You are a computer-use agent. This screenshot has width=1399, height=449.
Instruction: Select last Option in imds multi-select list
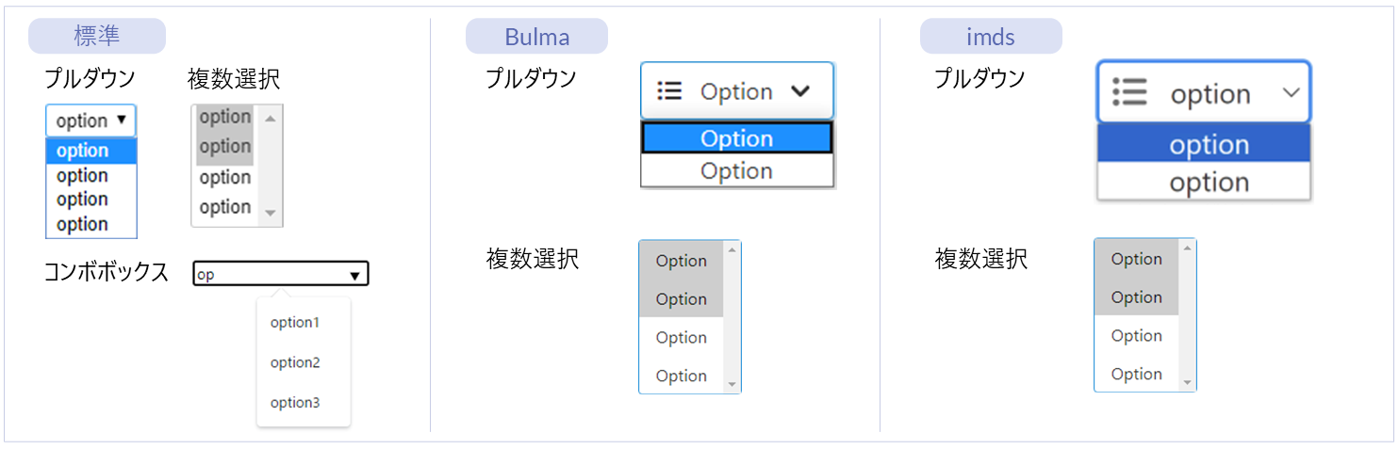pyautogui.click(x=1136, y=375)
